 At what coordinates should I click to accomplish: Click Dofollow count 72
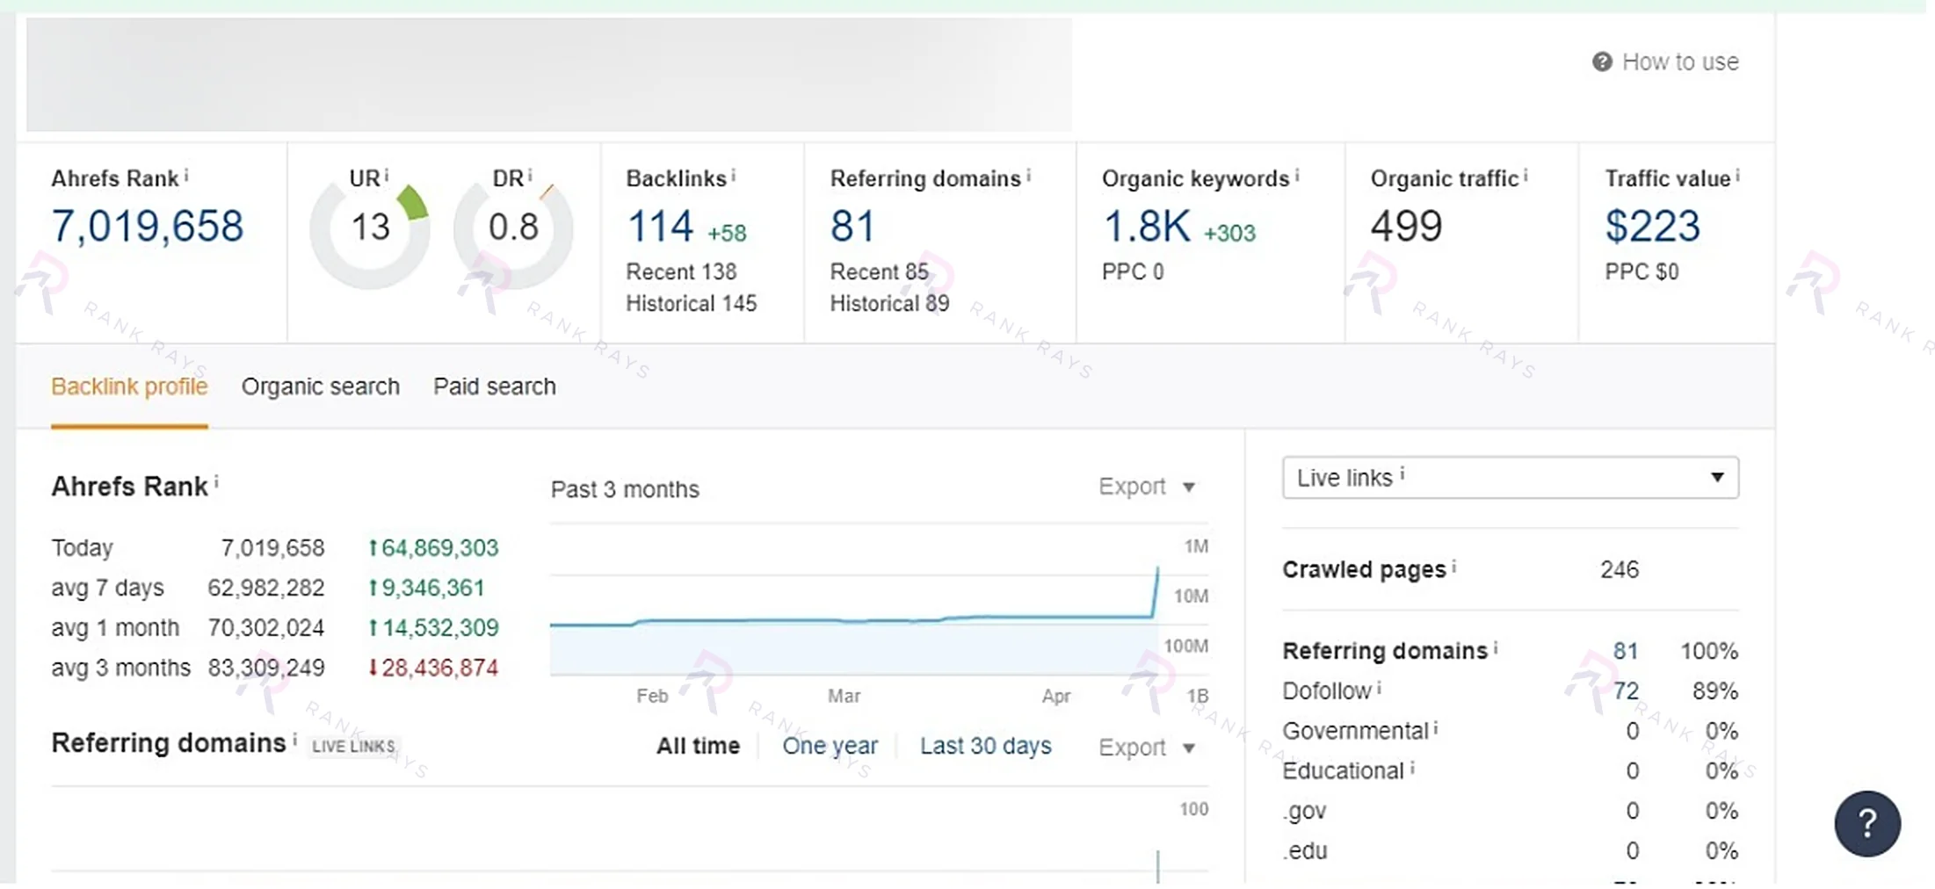point(1626,691)
